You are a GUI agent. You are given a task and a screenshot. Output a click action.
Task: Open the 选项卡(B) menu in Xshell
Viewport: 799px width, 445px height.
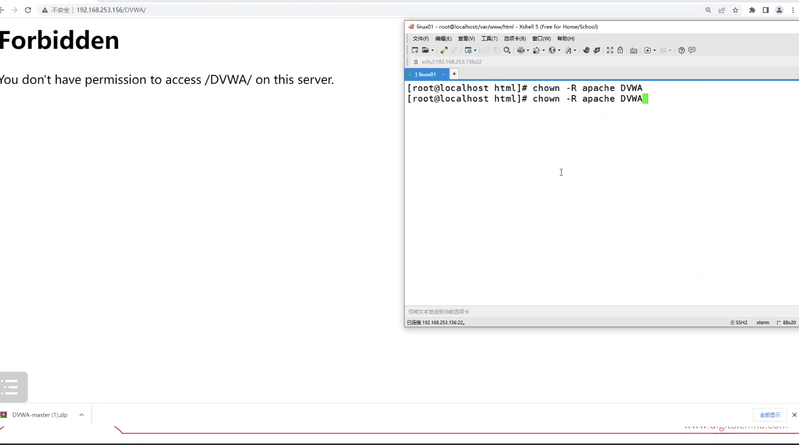pyautogui.click(x=515, y=39)
